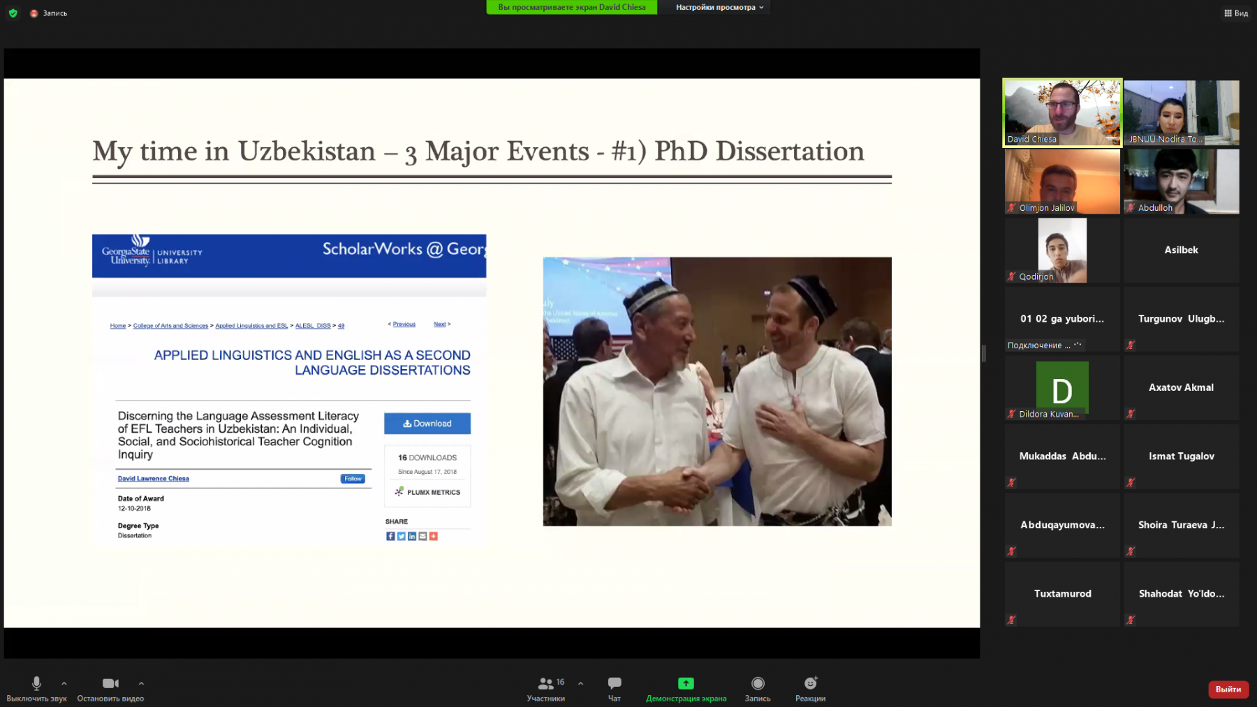Select Abdulloh's video thumbnail
This screenshot has width=1257, height=707.
1181,181
